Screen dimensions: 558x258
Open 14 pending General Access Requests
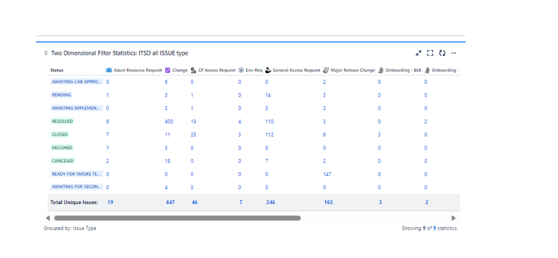click(x=268, y=95)
